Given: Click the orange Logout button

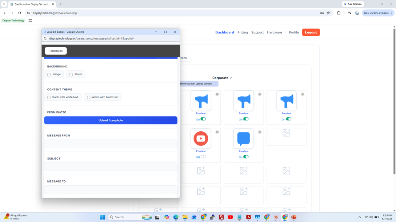Looking at the screenshot, I should [x=311, y=32].
